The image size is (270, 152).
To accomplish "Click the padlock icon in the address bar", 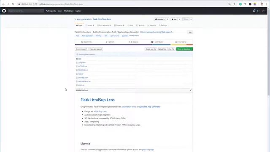I will point(19,4).
